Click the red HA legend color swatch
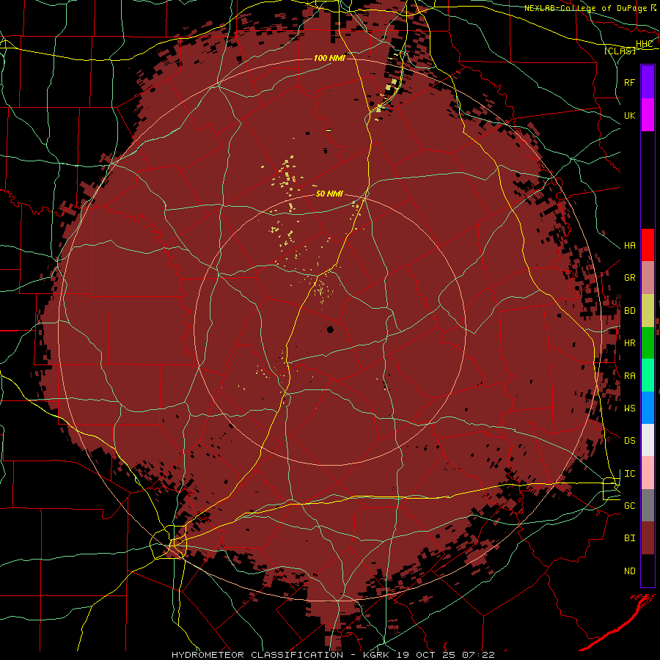 648,245
